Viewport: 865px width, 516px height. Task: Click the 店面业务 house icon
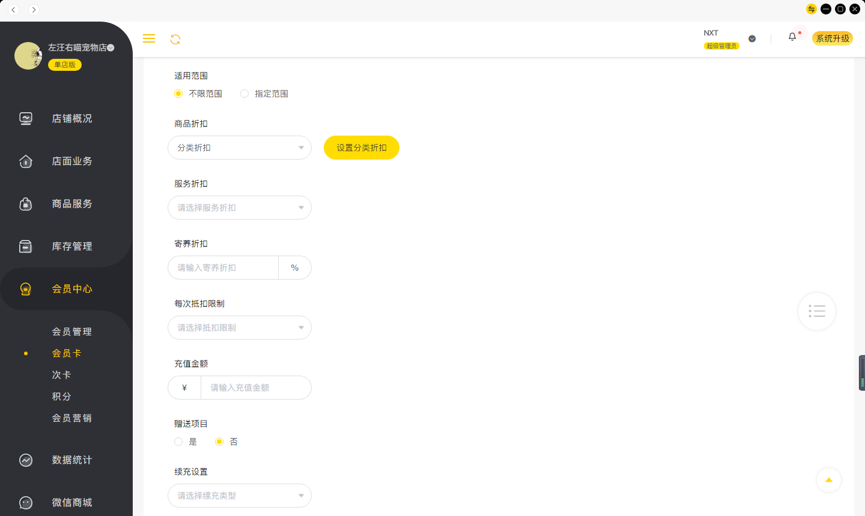(26, 161)
